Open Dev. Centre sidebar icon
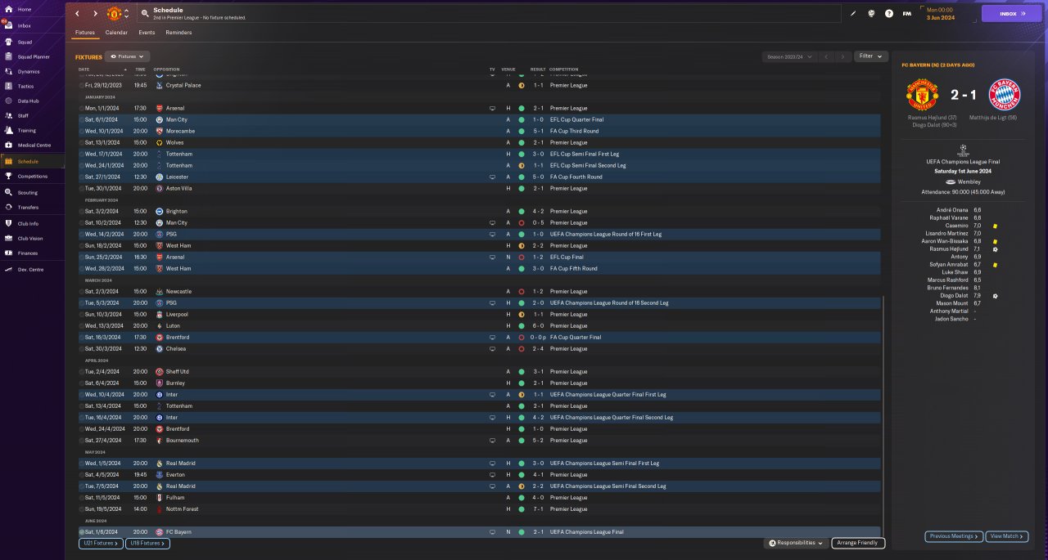Viewport: 1048px width, 560px height. (x=7, y=269)
